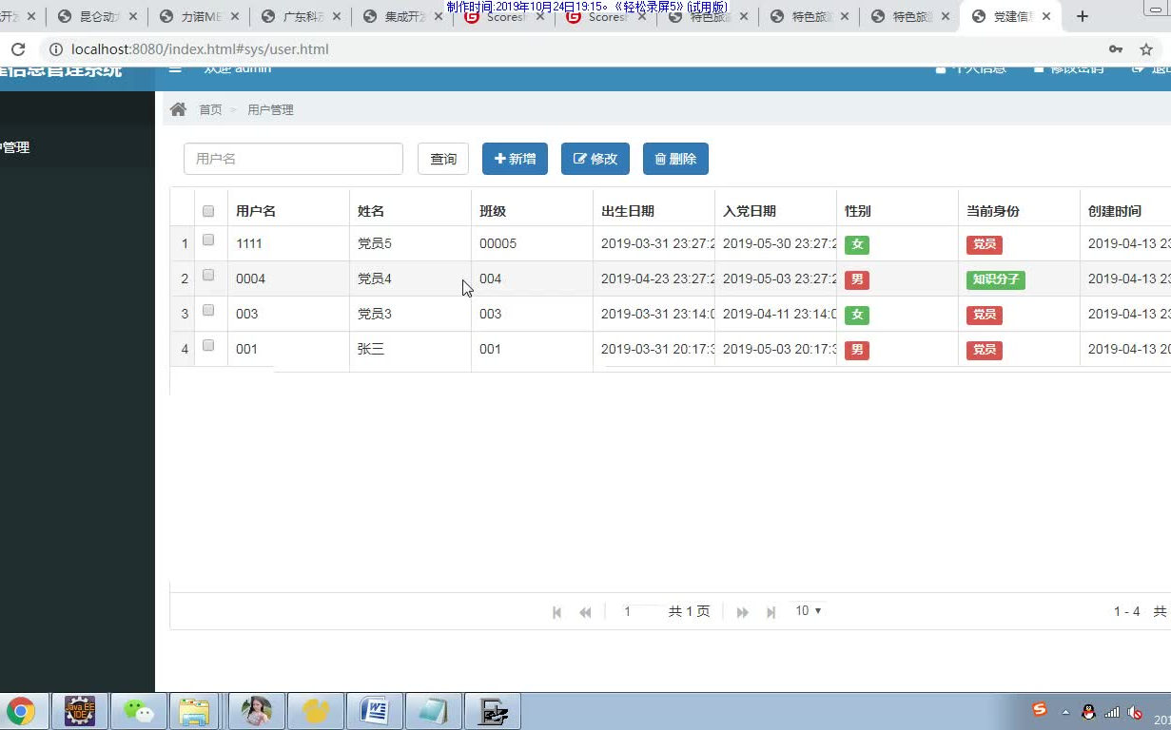Screen dimensions: 1171x730
Task: Click the bookmark star in the address bar
Action: tap(1146, 48)
